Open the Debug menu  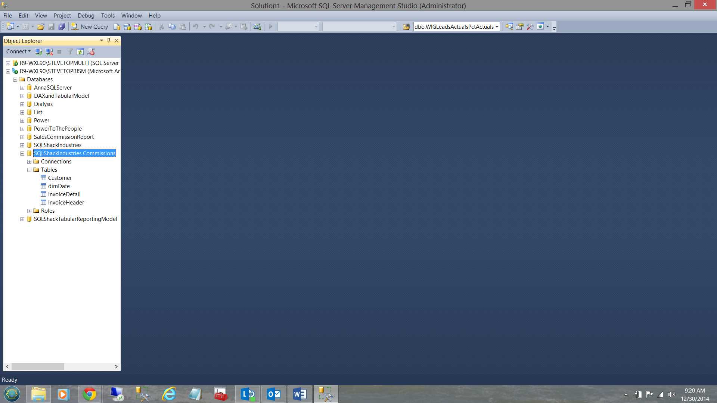coord(86,16)
